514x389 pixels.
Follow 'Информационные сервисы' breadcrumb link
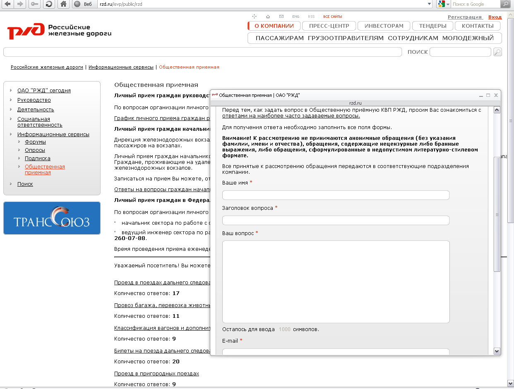121,67
